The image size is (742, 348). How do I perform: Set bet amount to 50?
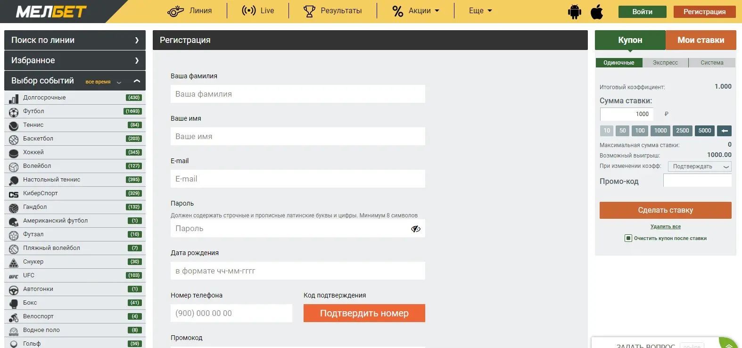(622, 131)
